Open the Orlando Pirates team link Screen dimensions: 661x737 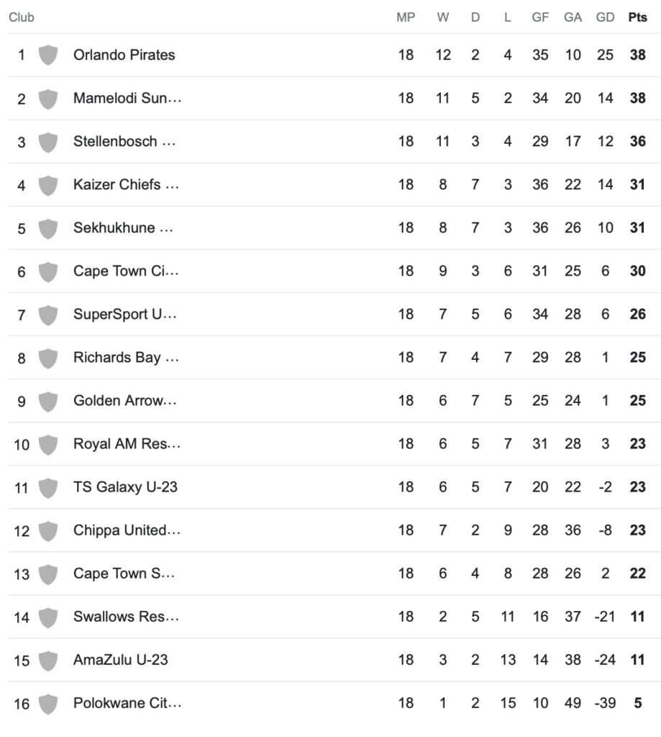click(124, 55)
